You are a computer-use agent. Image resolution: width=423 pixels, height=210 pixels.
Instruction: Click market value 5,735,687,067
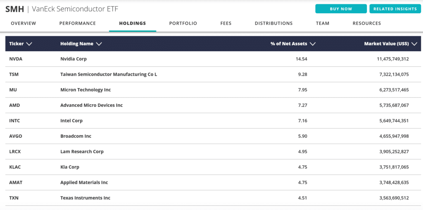coord(394,105)
